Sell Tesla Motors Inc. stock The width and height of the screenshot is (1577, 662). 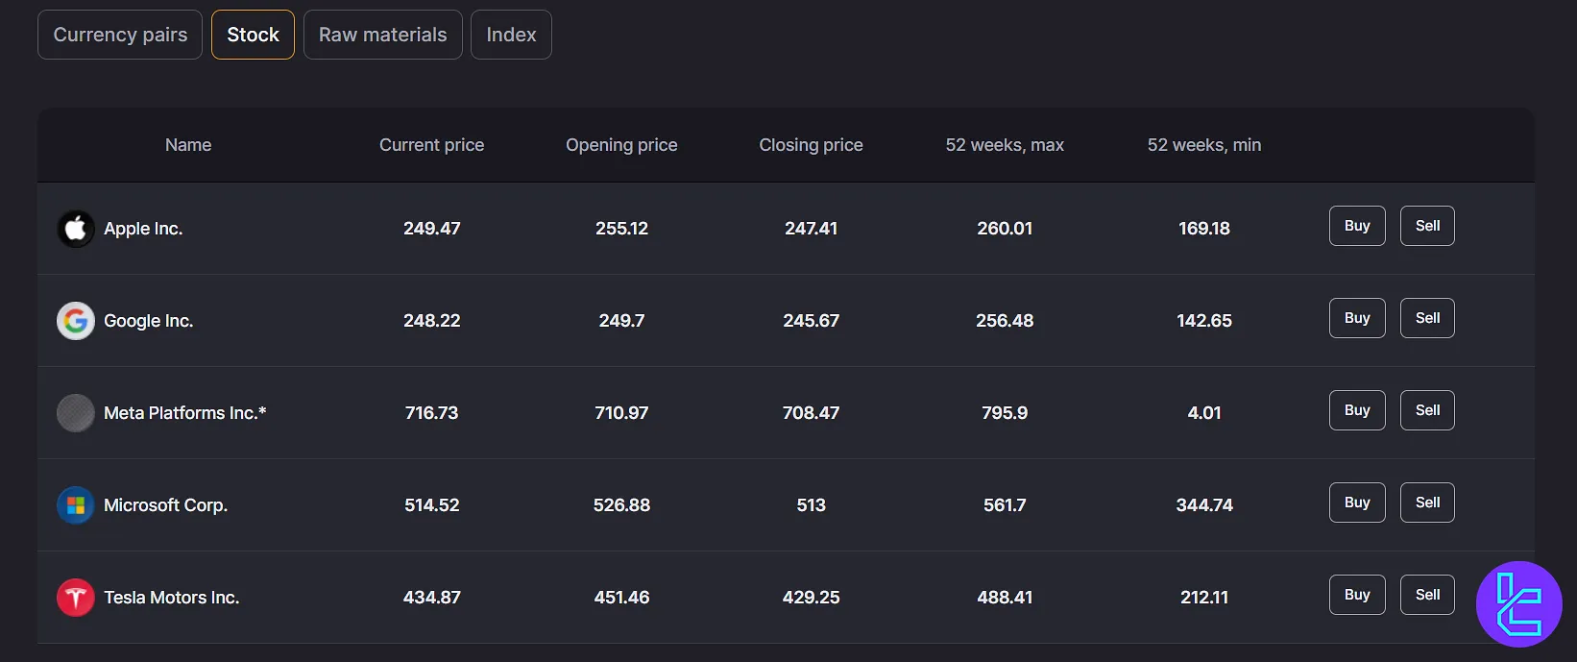click(x=1427, y=595)
